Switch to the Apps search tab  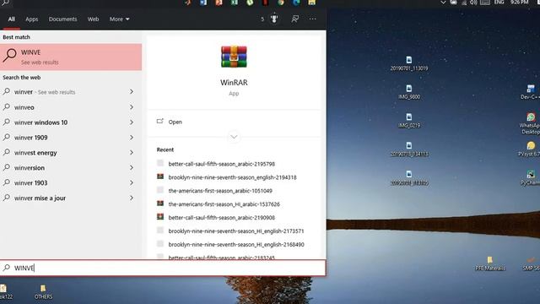pyautogui.click(x=32, y=19)
